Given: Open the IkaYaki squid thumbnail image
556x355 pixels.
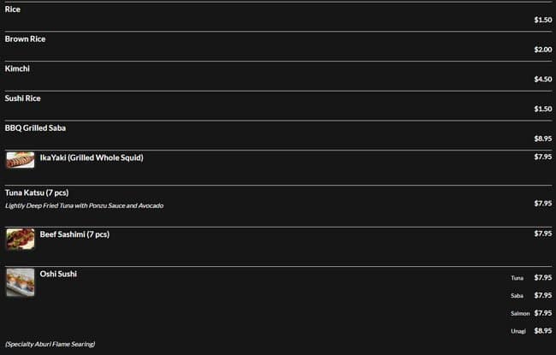Looking at the screenshot, I should click(20, 160).
